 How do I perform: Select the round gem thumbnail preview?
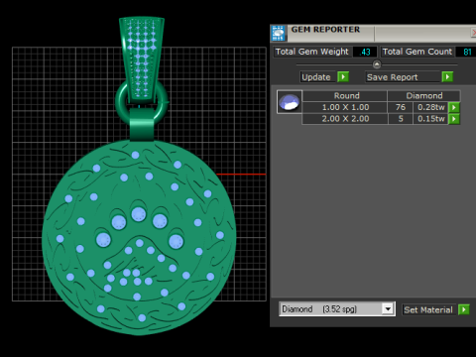(290, 102)
